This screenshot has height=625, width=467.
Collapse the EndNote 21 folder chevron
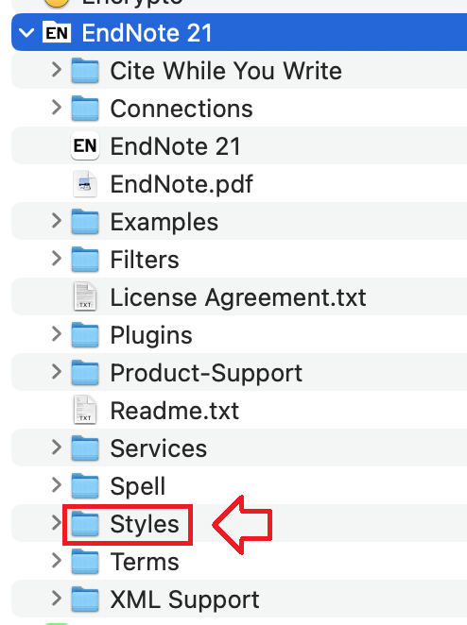click(x=26, y=33)
